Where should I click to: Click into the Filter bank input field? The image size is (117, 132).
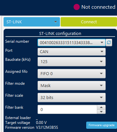[67, 109]
